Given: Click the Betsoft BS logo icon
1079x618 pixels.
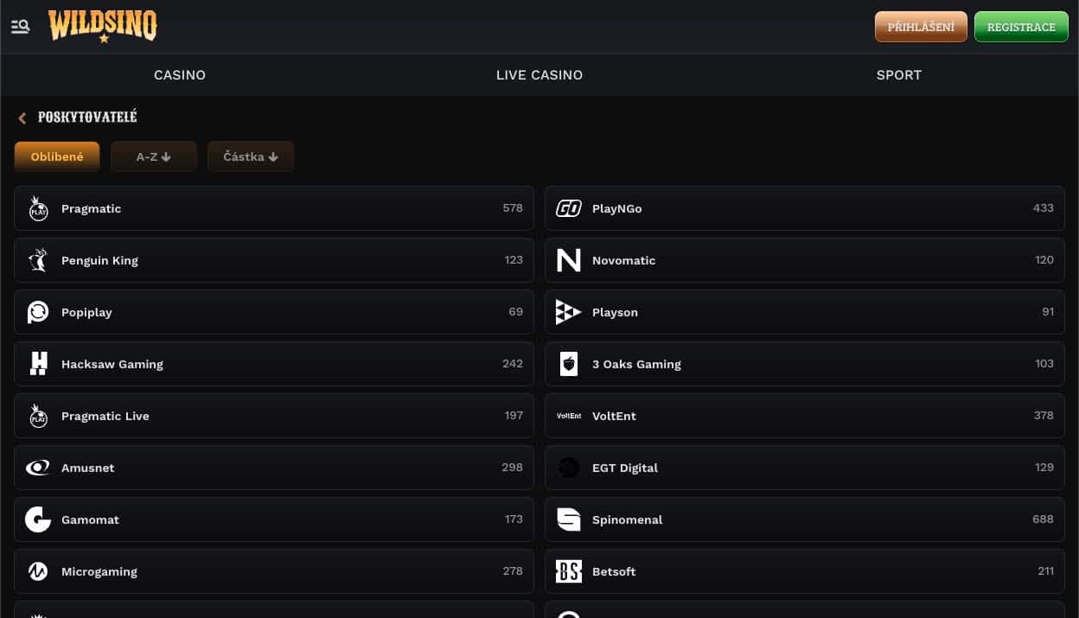Looking at the screenshot, I should click(568, 571).
